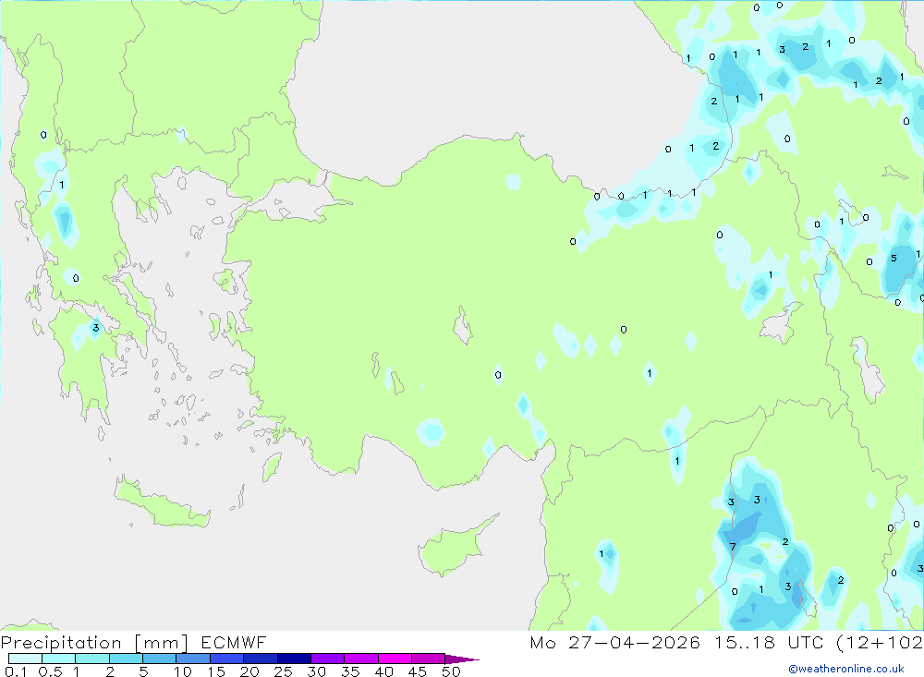Click legend scale label '30'

[x=317, y=671]
